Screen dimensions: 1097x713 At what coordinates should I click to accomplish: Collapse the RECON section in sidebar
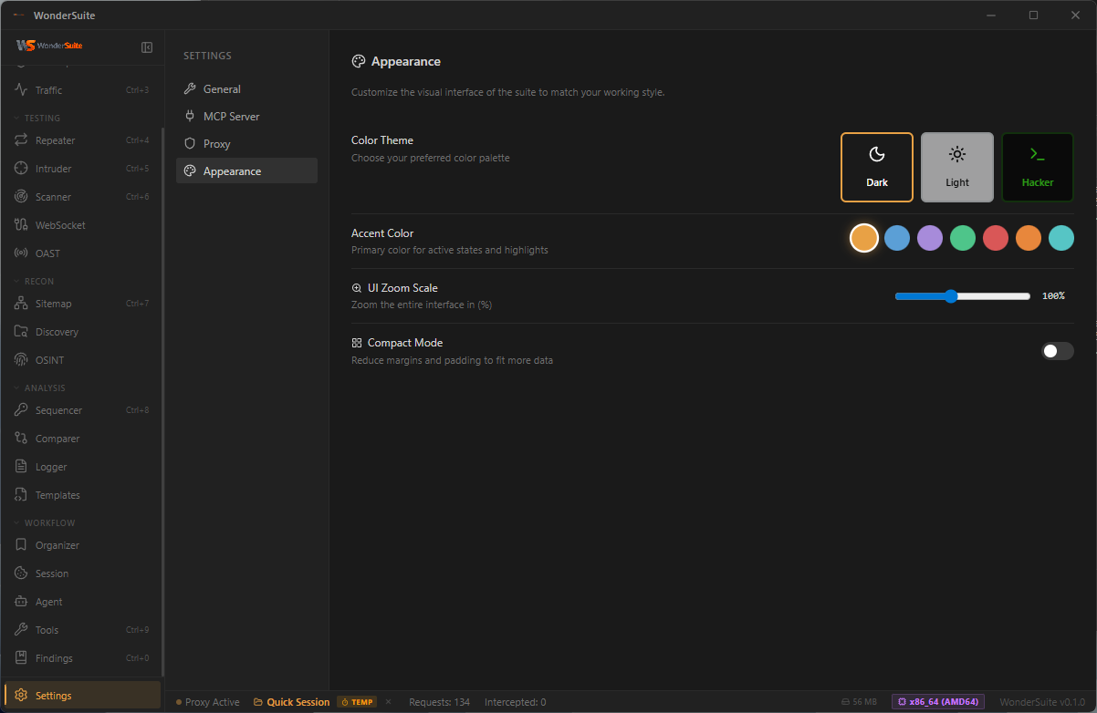34,281
